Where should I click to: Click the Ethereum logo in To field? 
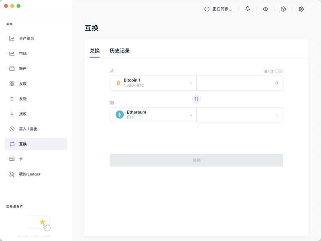click(120, 114)
